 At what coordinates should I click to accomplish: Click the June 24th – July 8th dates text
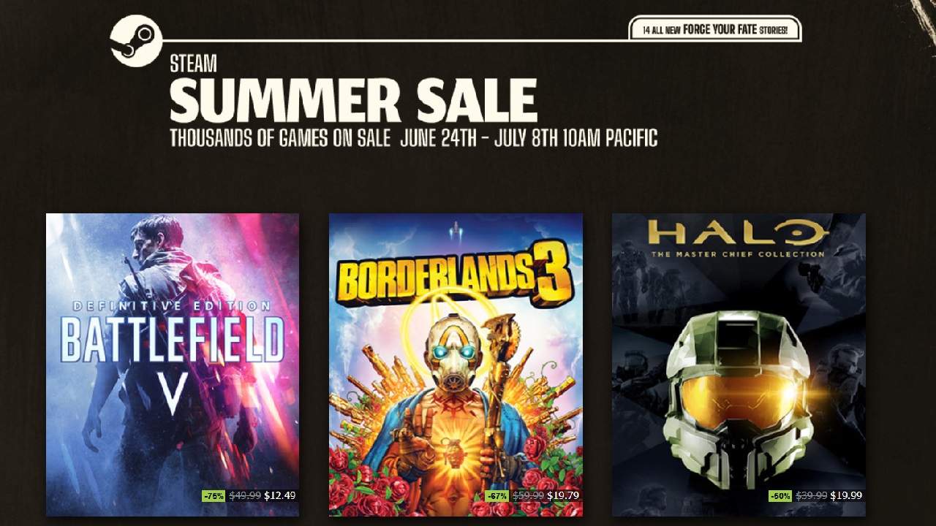(529, 137)
